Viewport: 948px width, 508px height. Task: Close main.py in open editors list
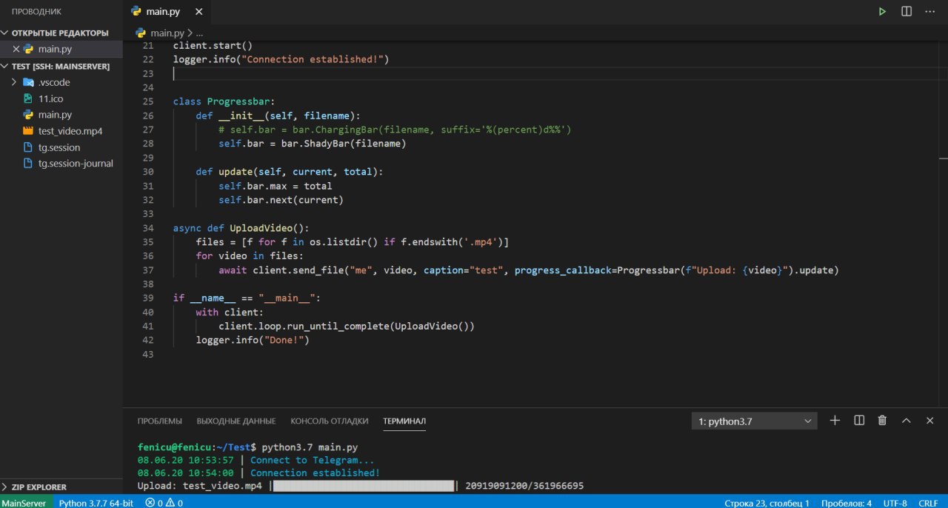[x=16, y=49]
